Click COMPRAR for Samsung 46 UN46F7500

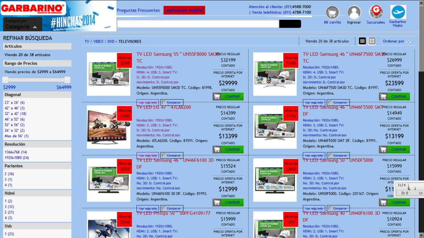pos(399,96)
